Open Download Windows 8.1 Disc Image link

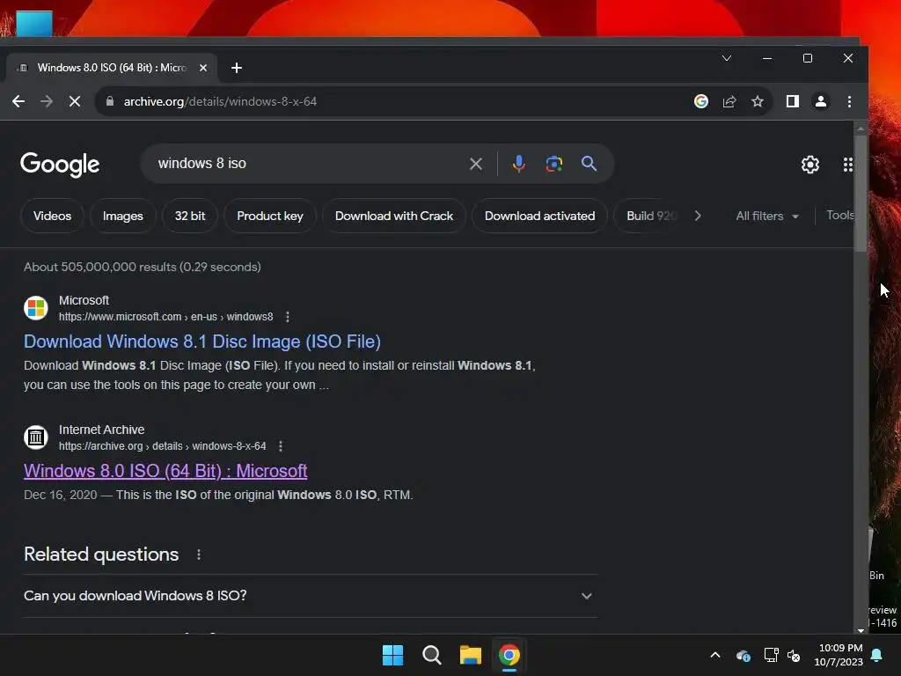click(x=202, y=342)
